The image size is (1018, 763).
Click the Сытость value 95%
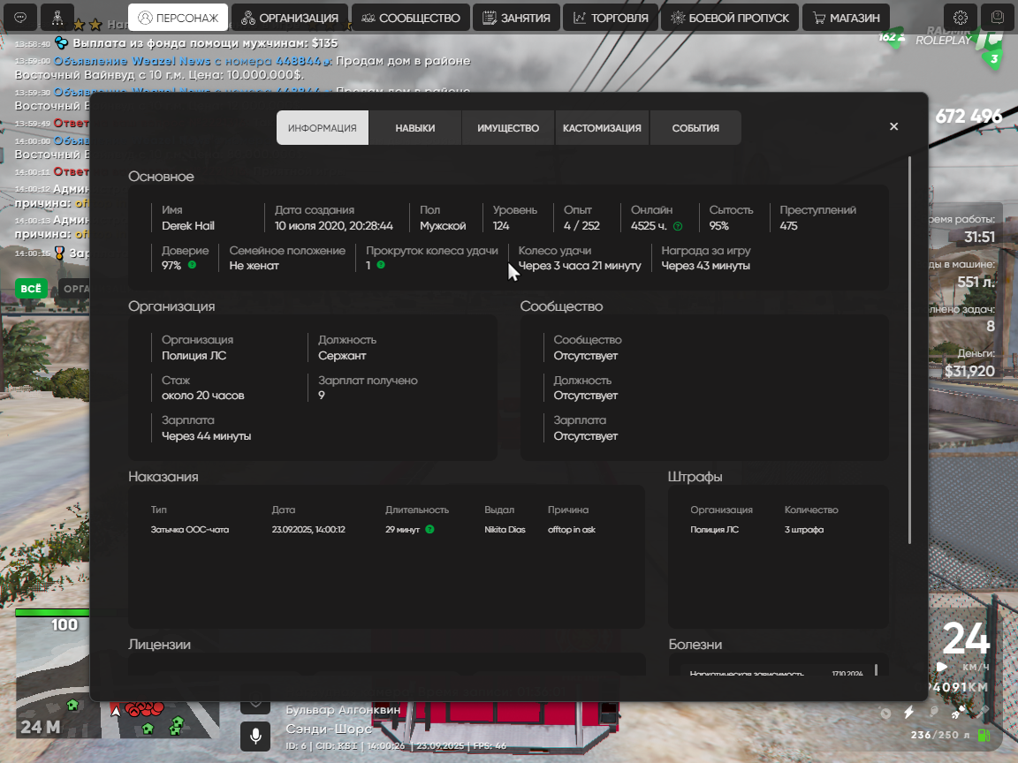(718, 226)
